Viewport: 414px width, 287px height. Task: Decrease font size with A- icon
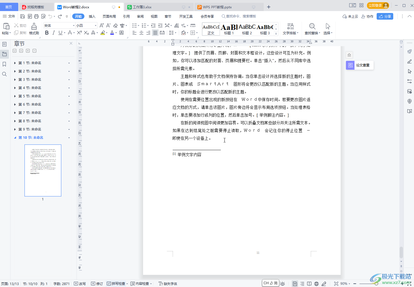[x=108, y=25]
